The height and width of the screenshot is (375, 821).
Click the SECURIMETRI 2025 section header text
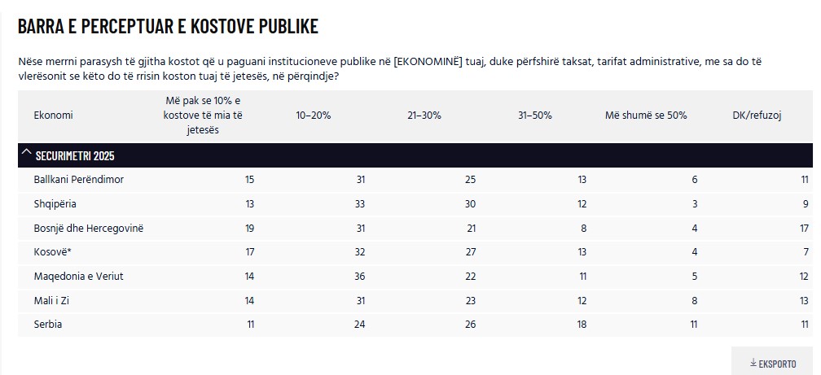click(x=75, y=155)
